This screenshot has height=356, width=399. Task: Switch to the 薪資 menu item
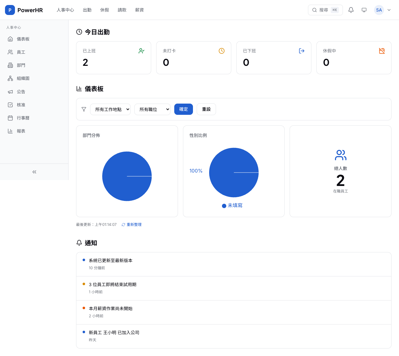[139, 10]
